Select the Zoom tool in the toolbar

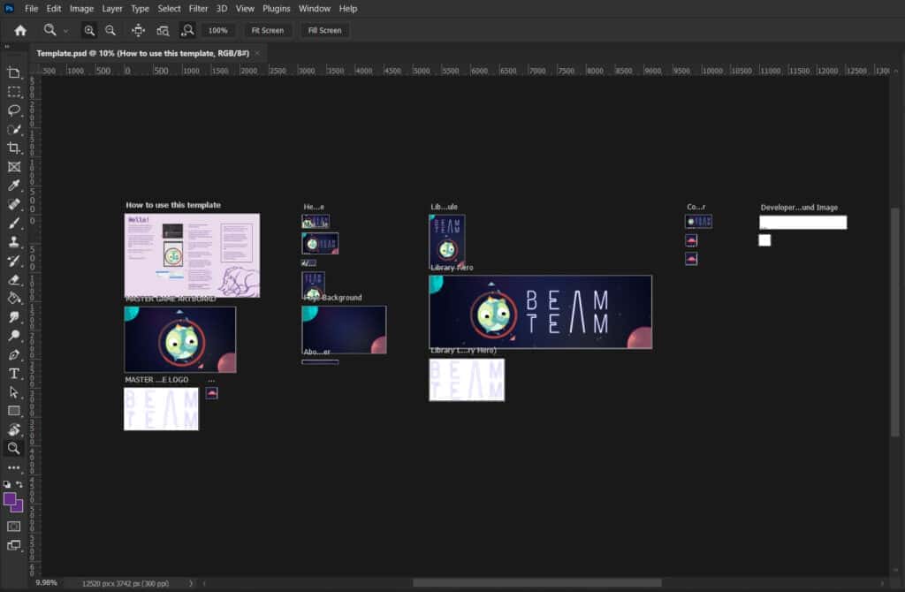(x=13, y=448)
